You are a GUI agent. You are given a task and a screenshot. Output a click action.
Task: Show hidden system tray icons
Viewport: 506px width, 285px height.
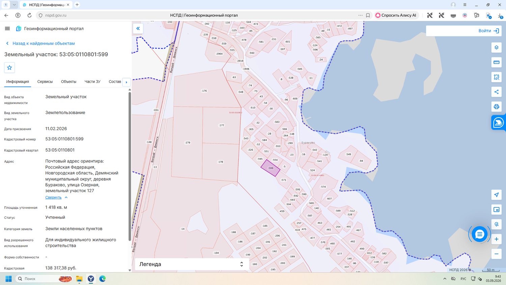445,279
